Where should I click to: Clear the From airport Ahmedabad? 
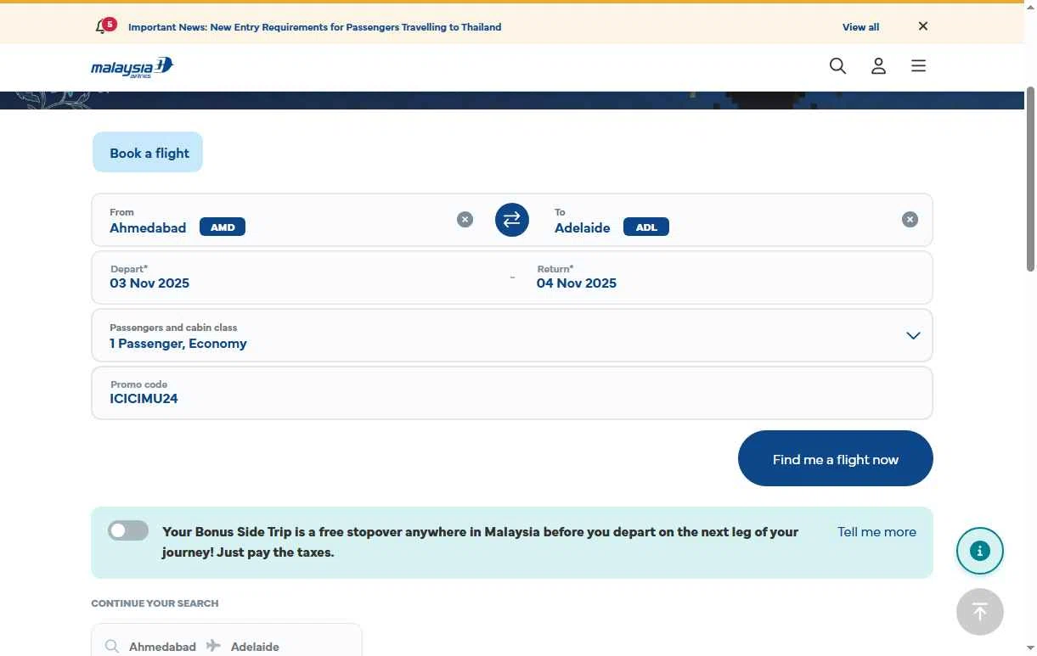pos(465,220)
